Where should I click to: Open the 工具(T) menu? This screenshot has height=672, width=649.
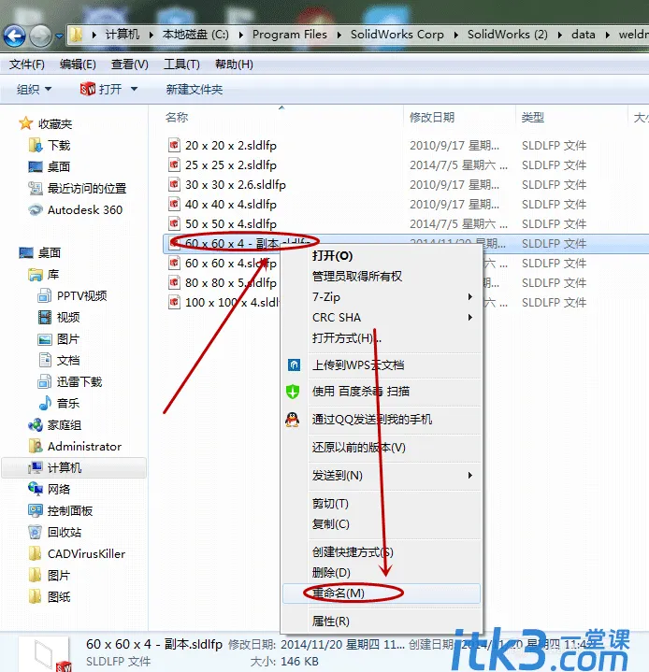tap(181, 64)
